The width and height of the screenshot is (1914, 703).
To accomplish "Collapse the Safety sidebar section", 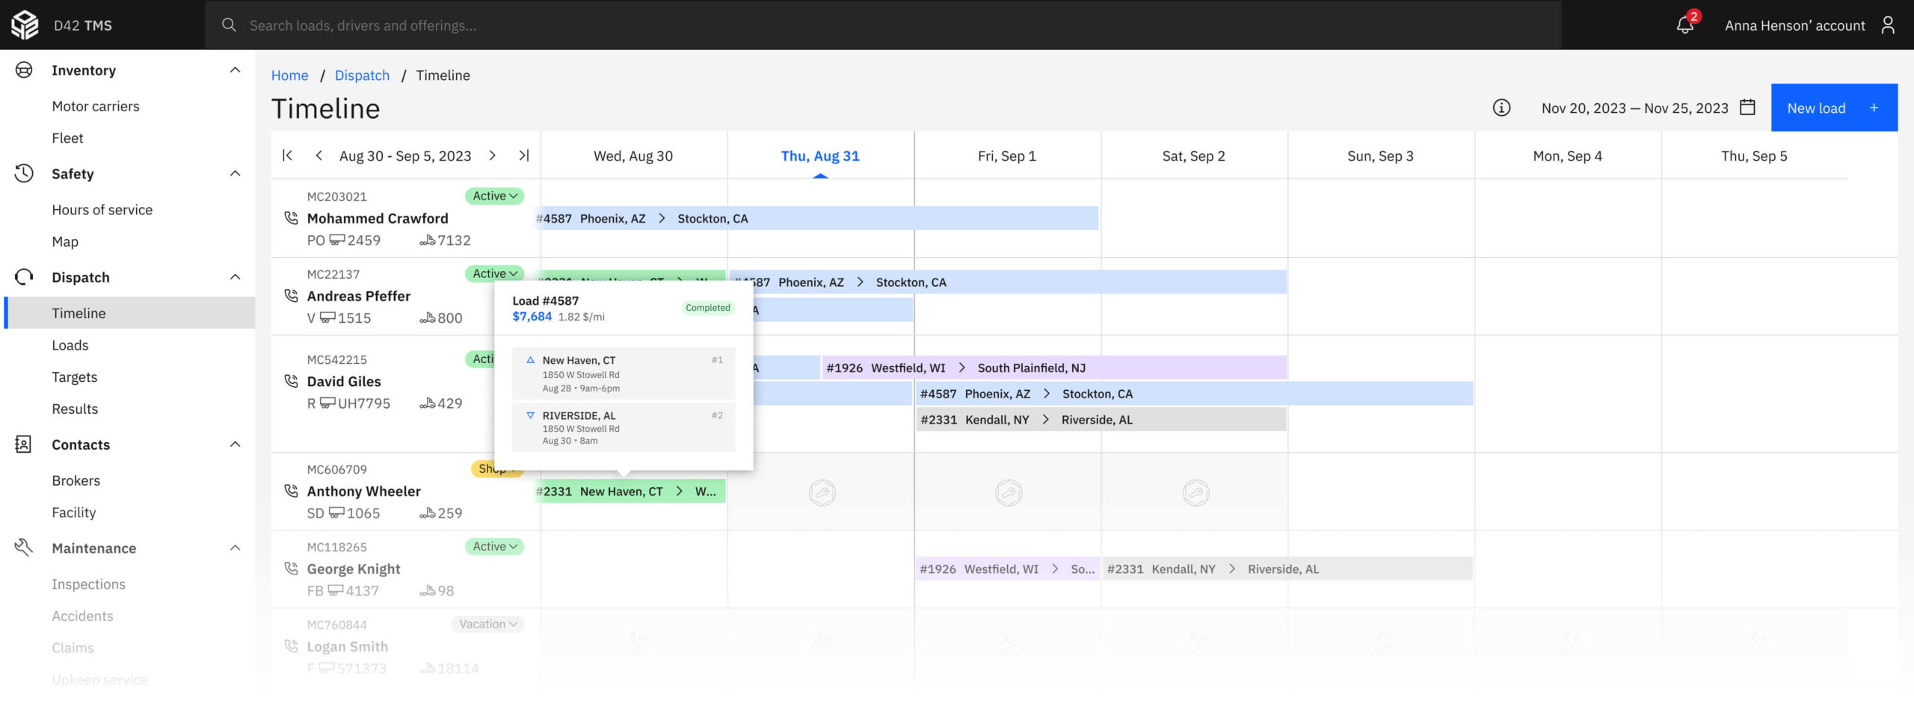I will [235, 173].
